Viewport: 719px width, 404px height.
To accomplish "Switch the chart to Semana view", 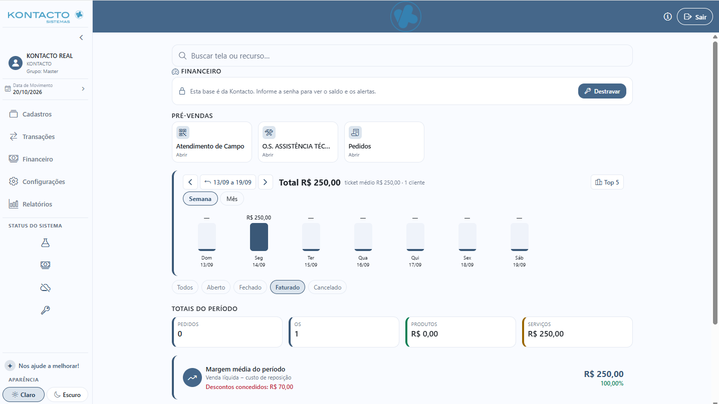I will 200,198.
